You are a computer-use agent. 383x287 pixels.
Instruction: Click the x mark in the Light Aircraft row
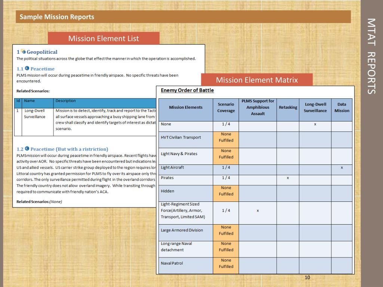pyautogui.click(x=342, y=168)
